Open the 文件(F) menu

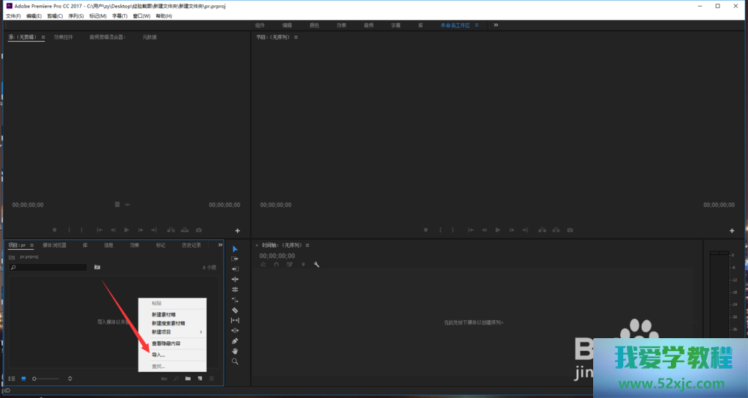point(13,16)
